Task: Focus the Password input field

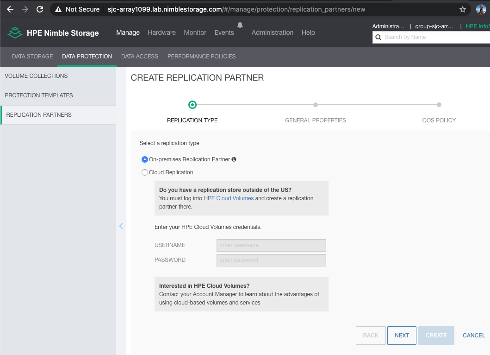Action: point(271,260)
